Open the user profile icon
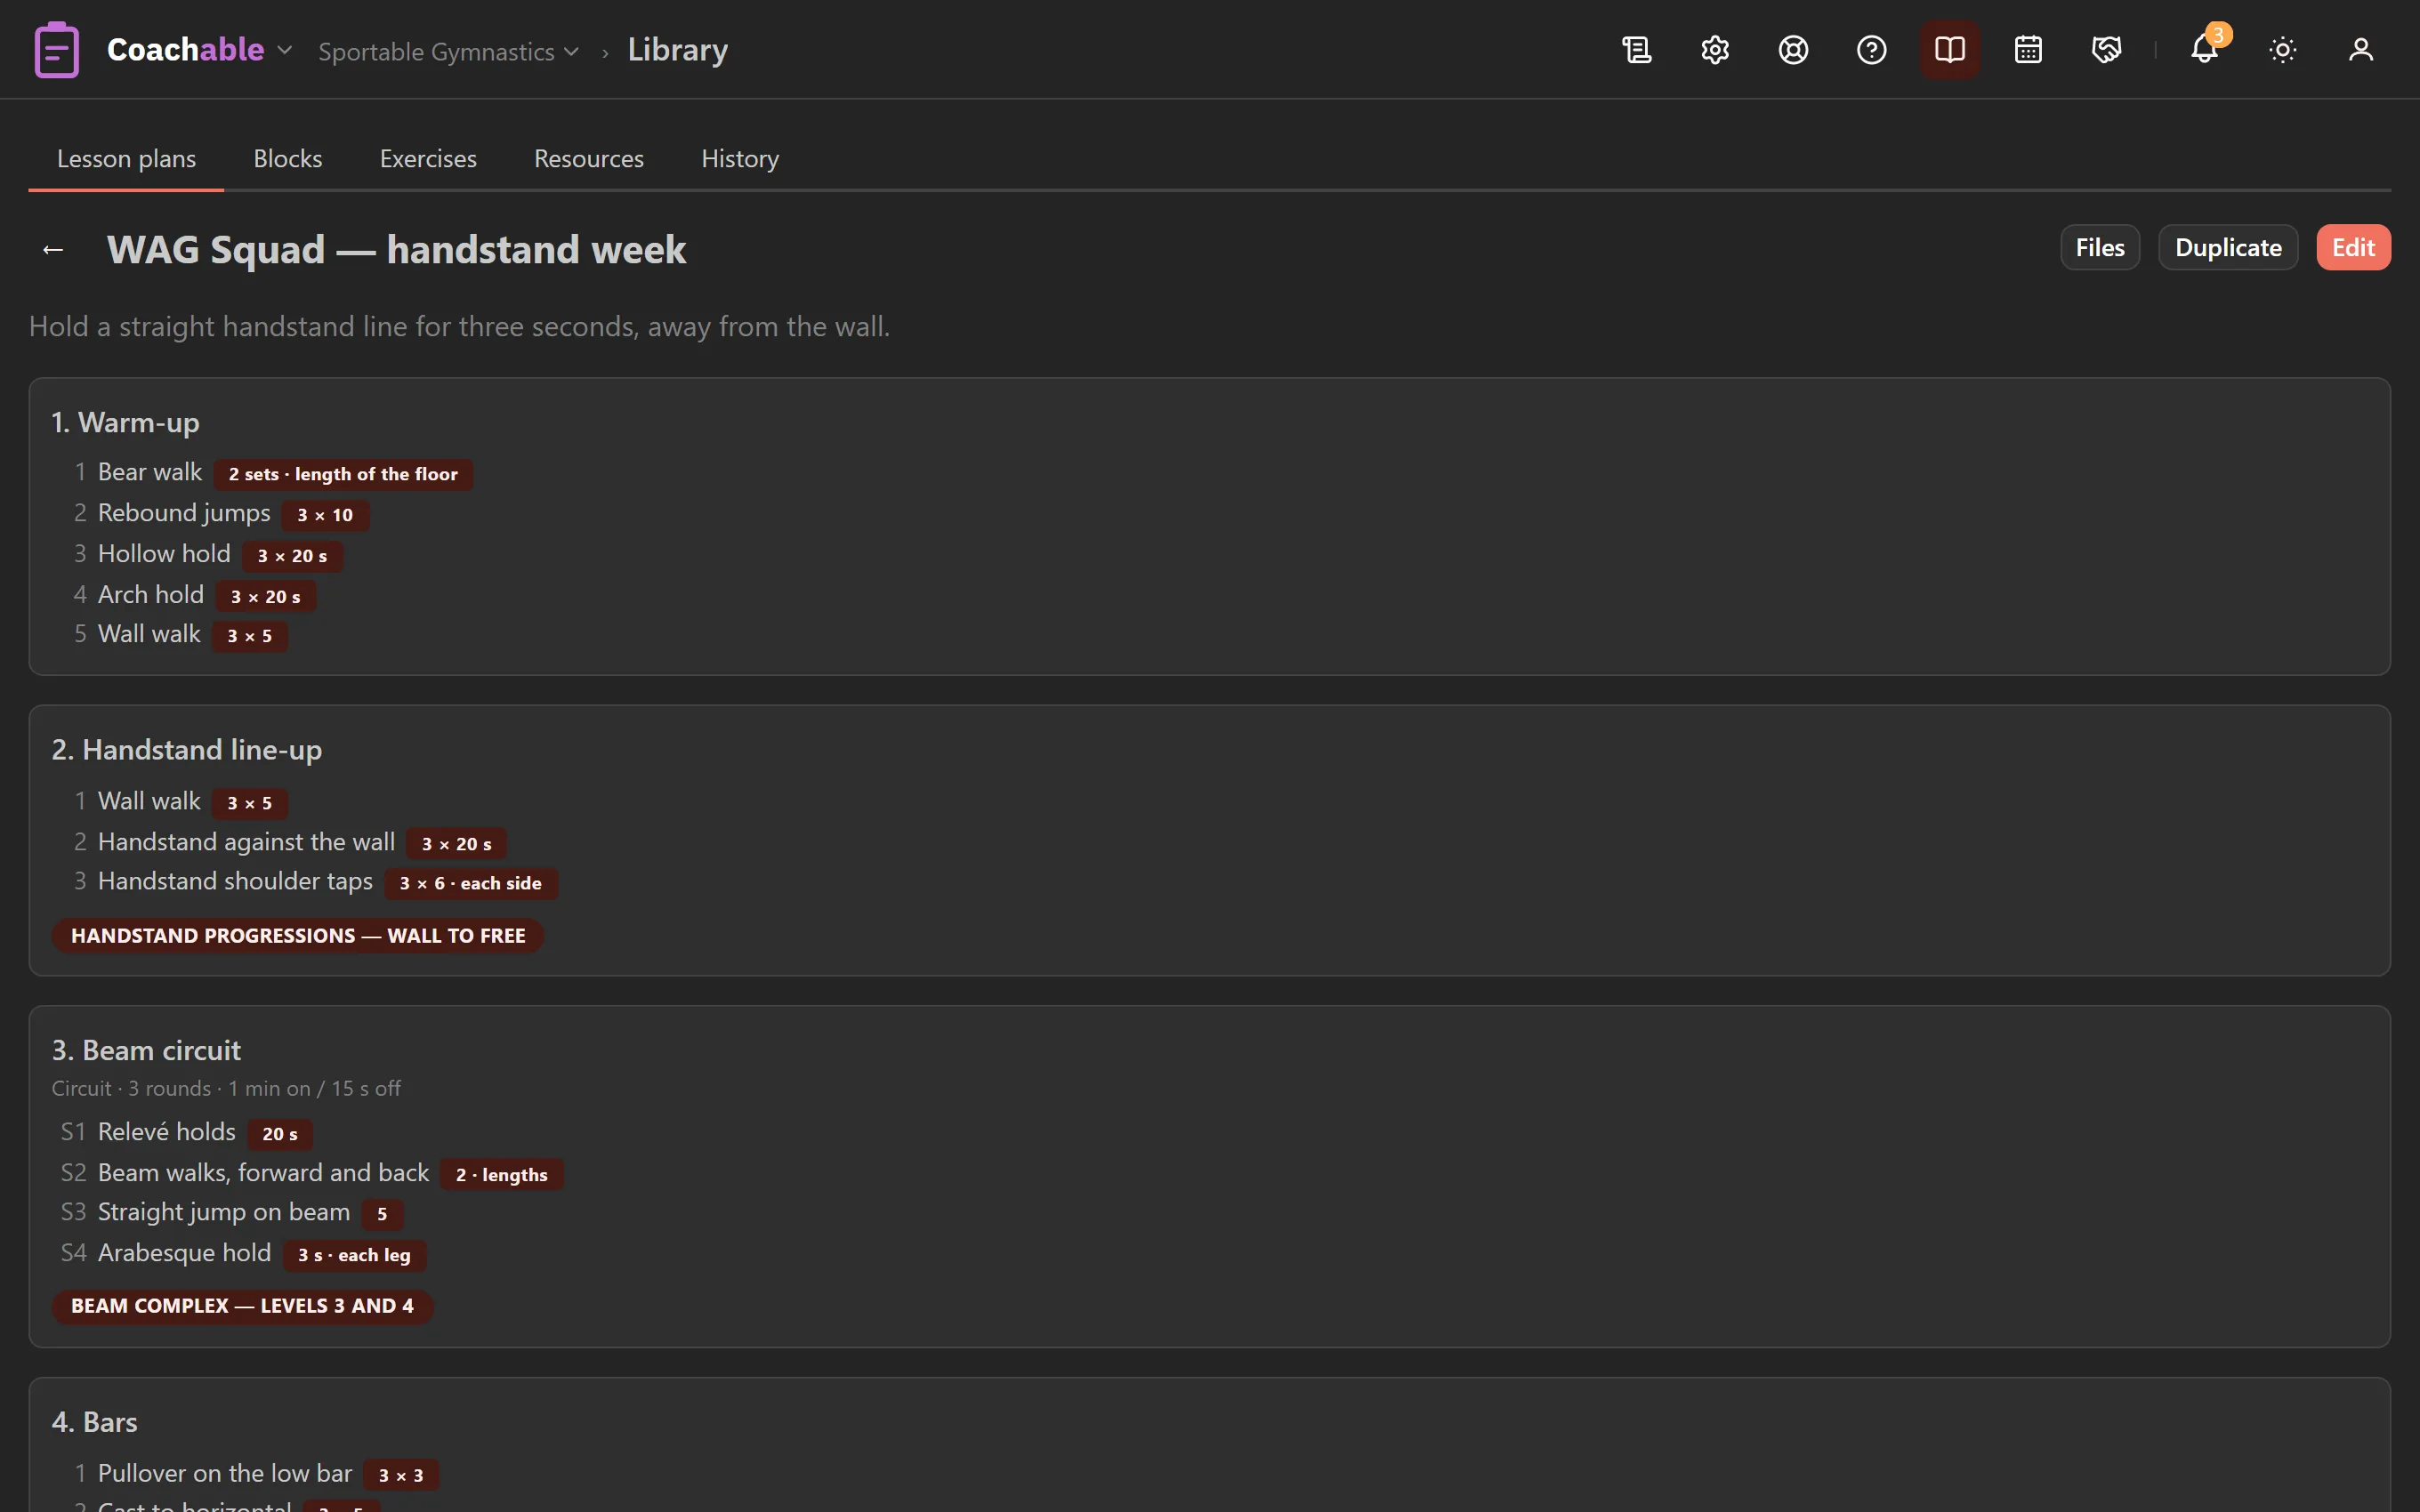This screenshot has height=1512, width=2420. [2361, 49]
